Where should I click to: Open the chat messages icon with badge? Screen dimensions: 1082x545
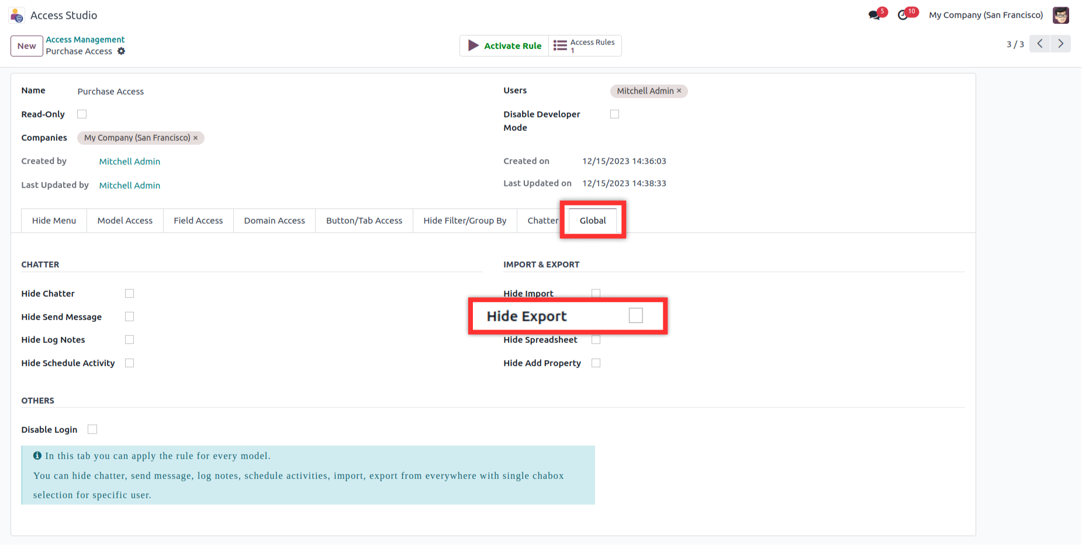click(x=874, y=15)
